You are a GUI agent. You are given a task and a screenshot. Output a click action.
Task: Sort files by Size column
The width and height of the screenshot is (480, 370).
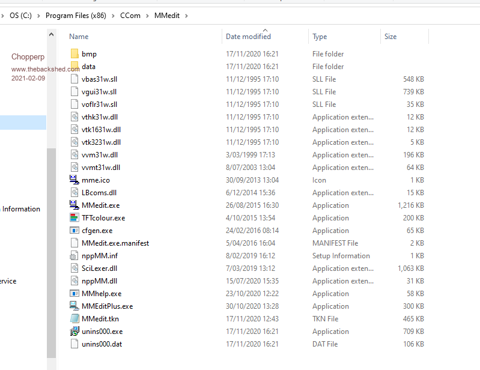point(390,37)
